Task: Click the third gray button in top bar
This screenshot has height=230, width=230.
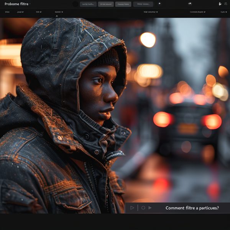Action: [123, 4]
